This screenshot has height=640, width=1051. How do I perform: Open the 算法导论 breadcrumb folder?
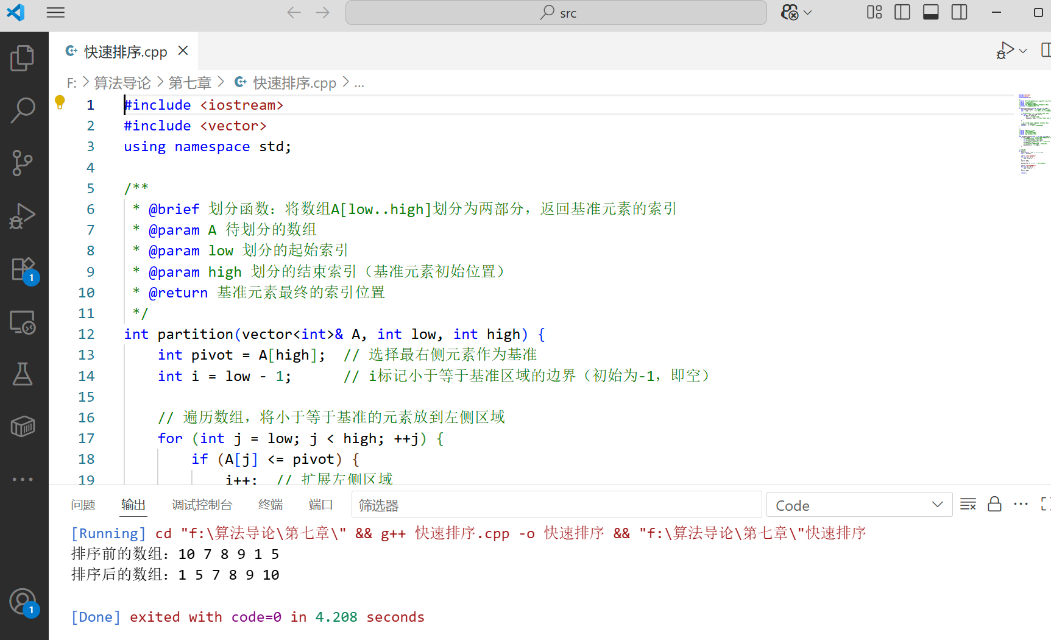pos(122,83)
